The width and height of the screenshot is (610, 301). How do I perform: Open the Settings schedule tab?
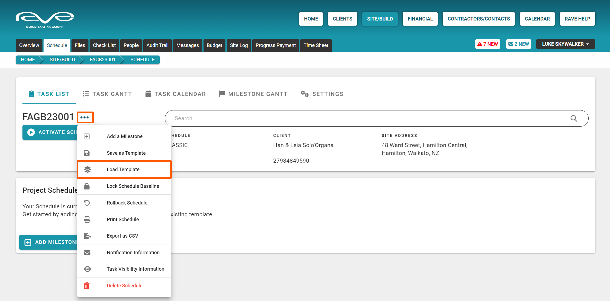tap(322, 94)
